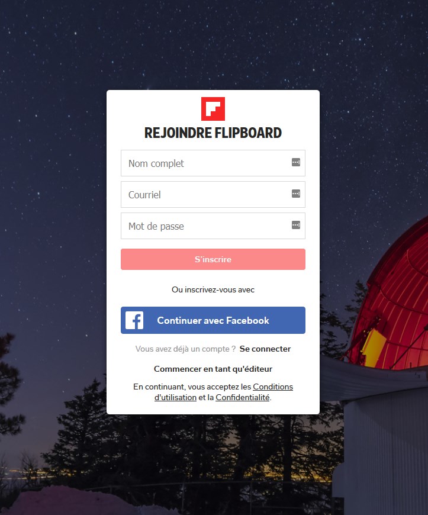Focus the Mot de passe input field
This screenshot has width=428, height=515.
[213, 226]
